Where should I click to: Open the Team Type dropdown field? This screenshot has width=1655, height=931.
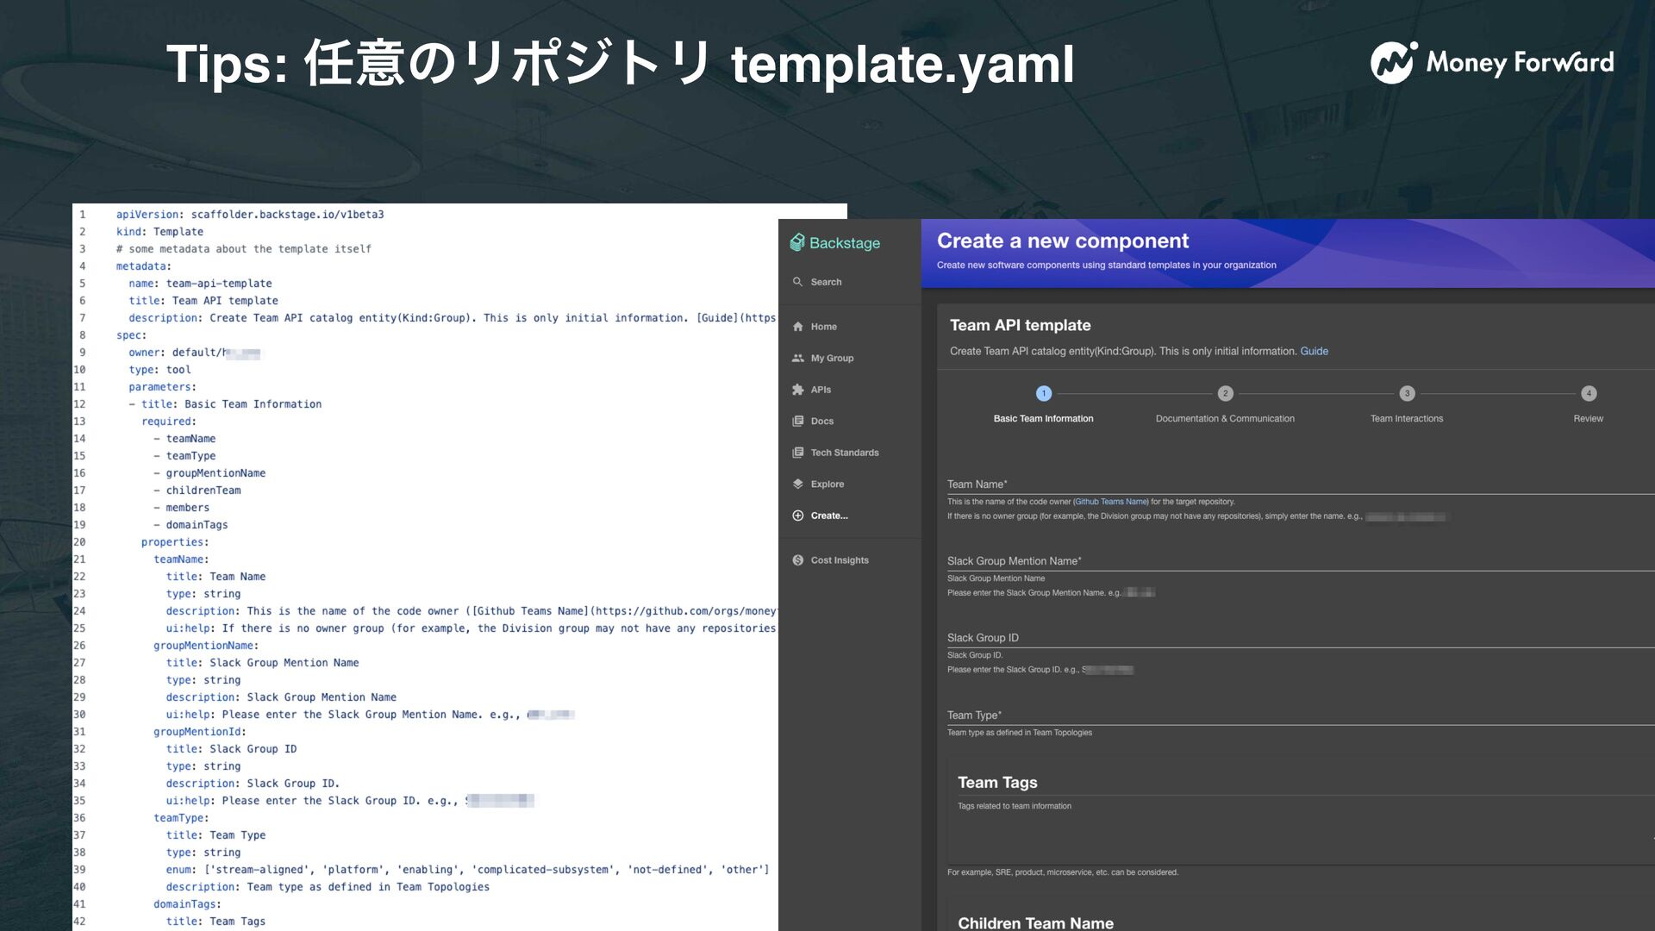[1301, 715]
